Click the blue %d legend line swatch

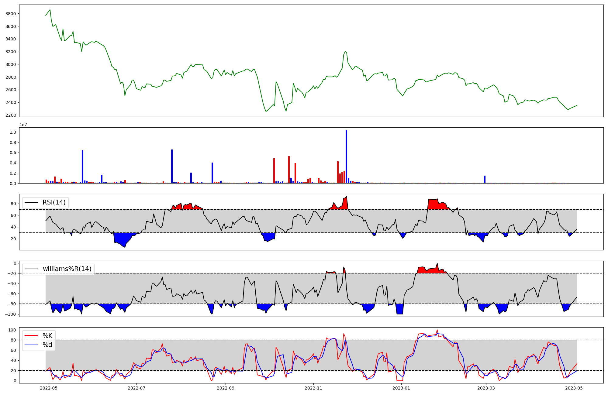tap(31, 345)
